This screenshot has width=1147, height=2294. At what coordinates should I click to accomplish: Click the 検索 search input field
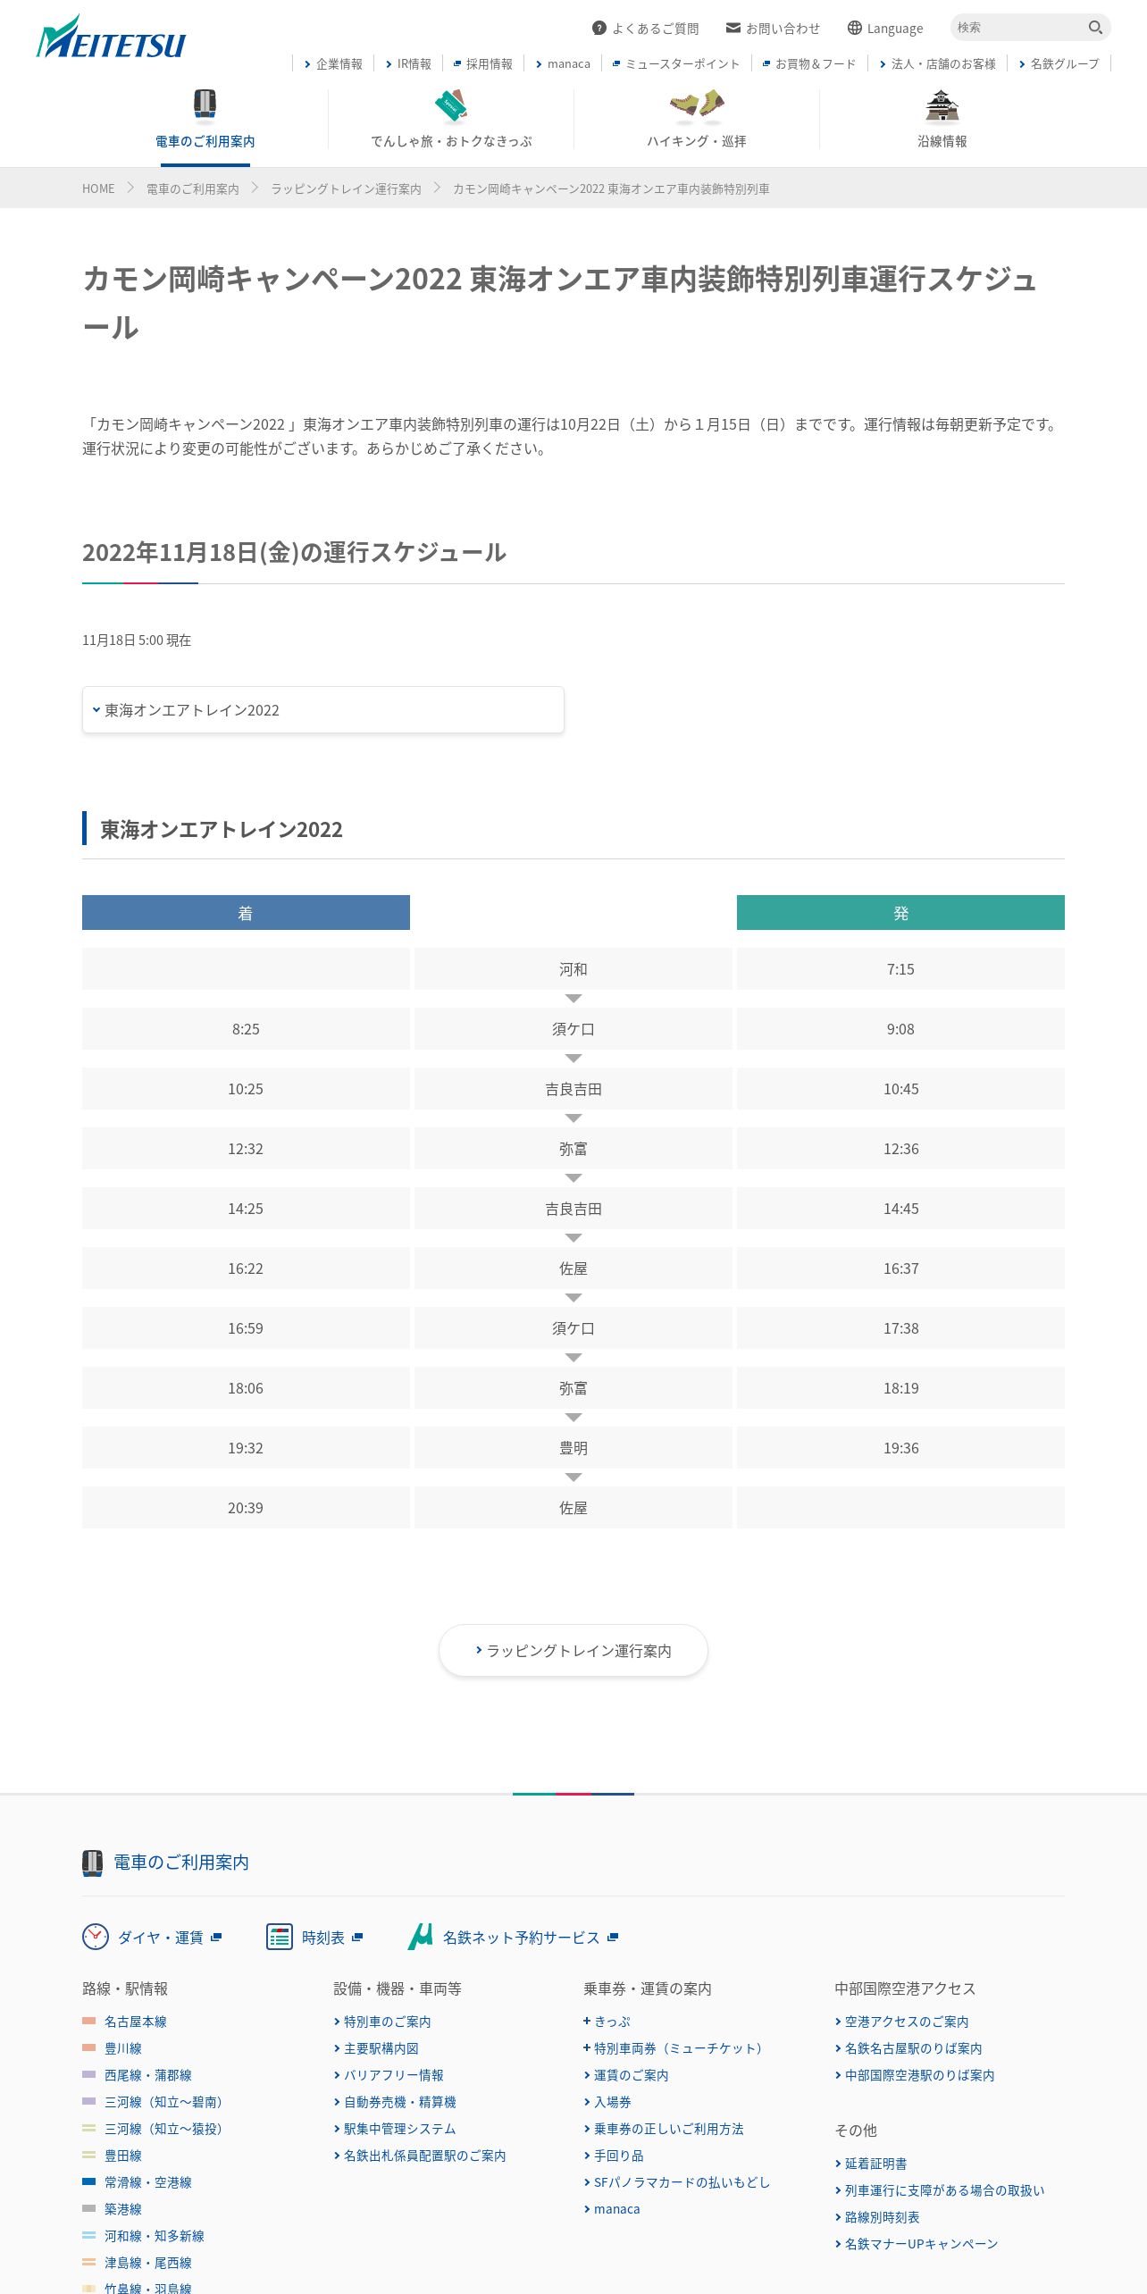click(x=1018, y=28)
